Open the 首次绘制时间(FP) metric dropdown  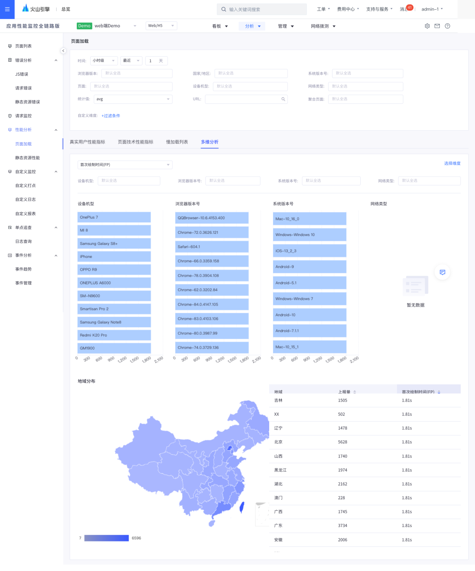pos(124,165)
